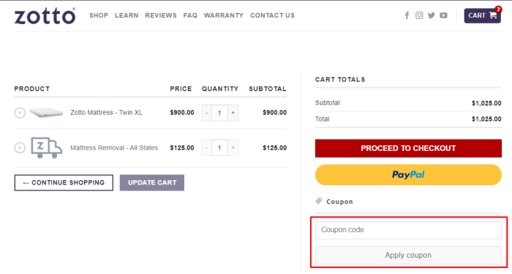Click the $125.00 subtotal for Mattress Removal
The width and height of the screenshot is (512, 274).
[x=274, y=148]
